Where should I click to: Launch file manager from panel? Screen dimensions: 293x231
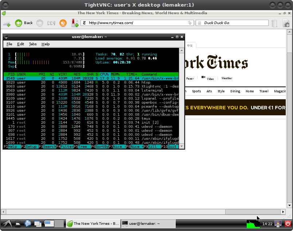pos(18,224)
